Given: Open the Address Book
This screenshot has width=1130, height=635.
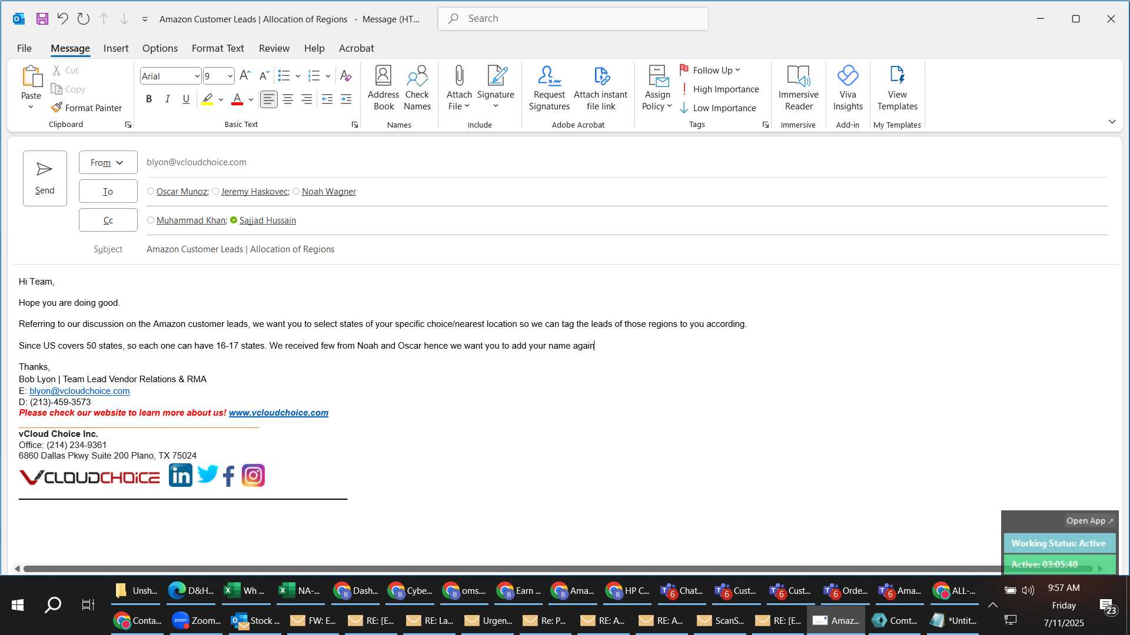Looking at the screenshot, I should (383, 88).
